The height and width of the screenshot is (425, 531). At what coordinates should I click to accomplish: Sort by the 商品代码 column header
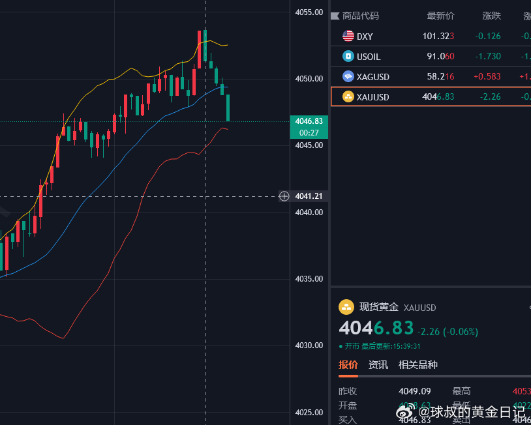(360, 16)
